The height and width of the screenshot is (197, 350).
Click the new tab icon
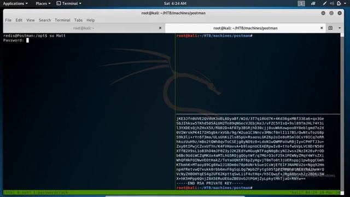[x=330, y=28]
